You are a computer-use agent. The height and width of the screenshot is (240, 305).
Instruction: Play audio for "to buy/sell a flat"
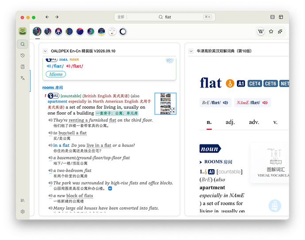[50, 133]
